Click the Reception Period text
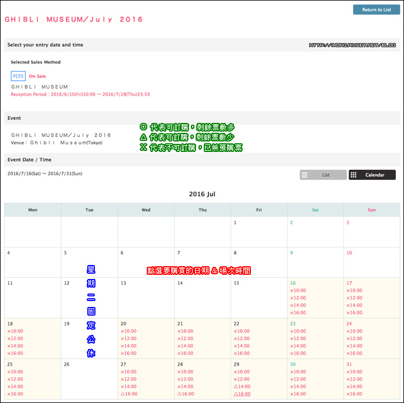Image resolution: width=404 pixels, height=403 pixels. (x=80, y=94)
